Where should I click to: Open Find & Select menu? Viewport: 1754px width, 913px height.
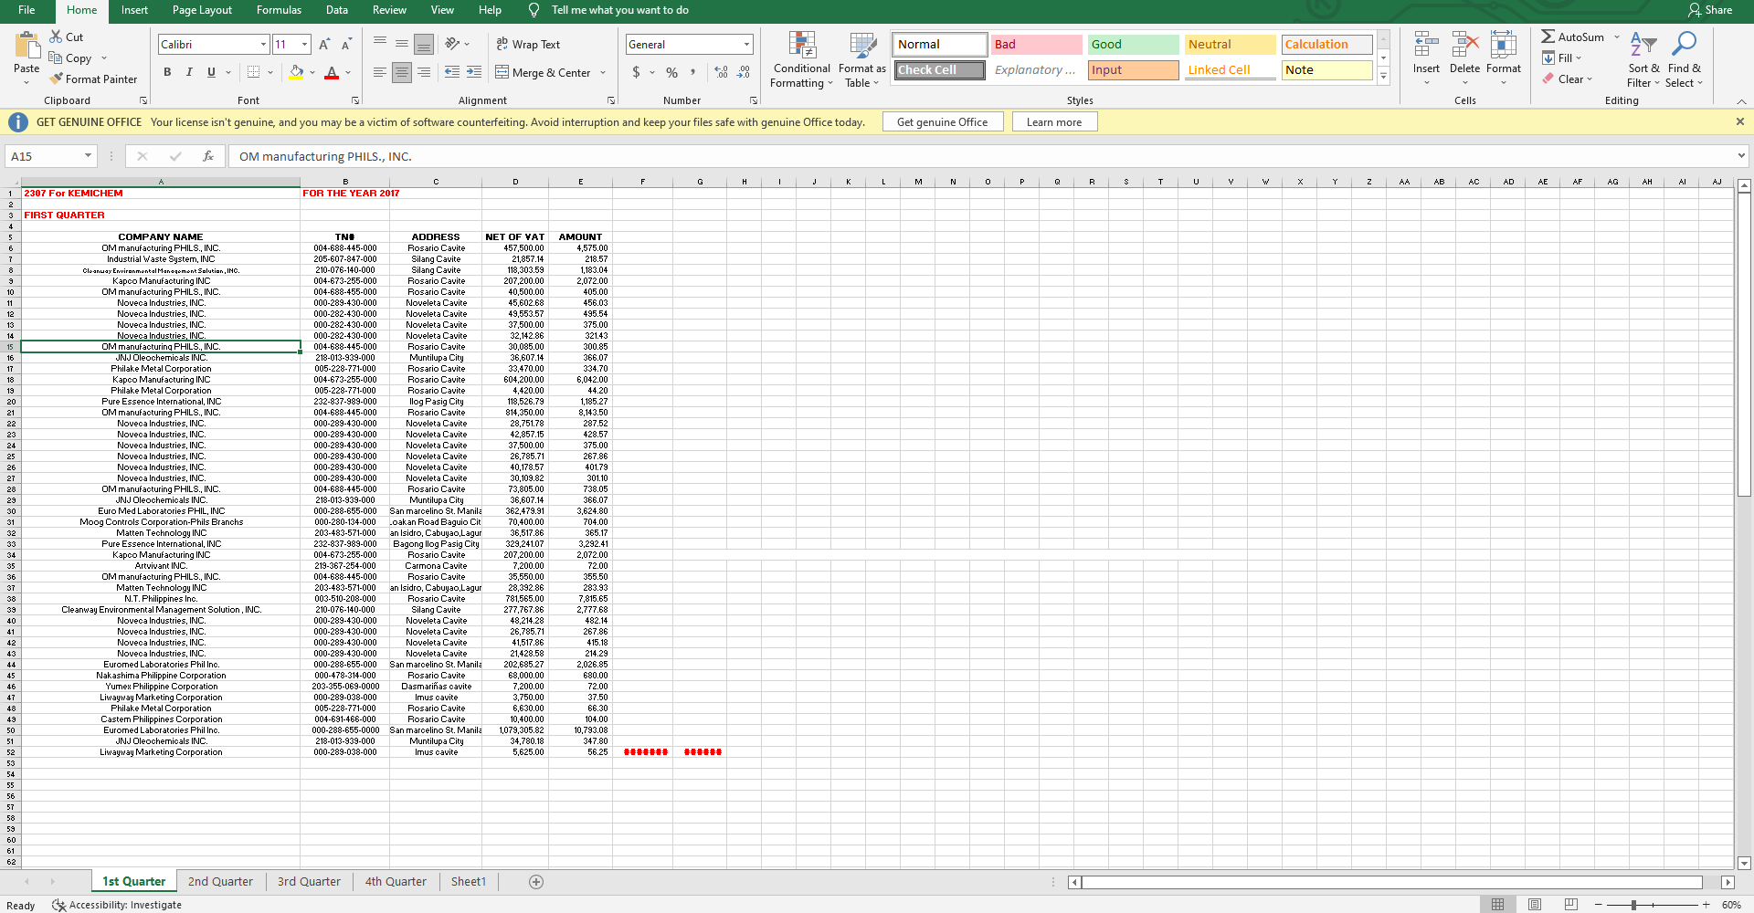(x=1684, y=60)
